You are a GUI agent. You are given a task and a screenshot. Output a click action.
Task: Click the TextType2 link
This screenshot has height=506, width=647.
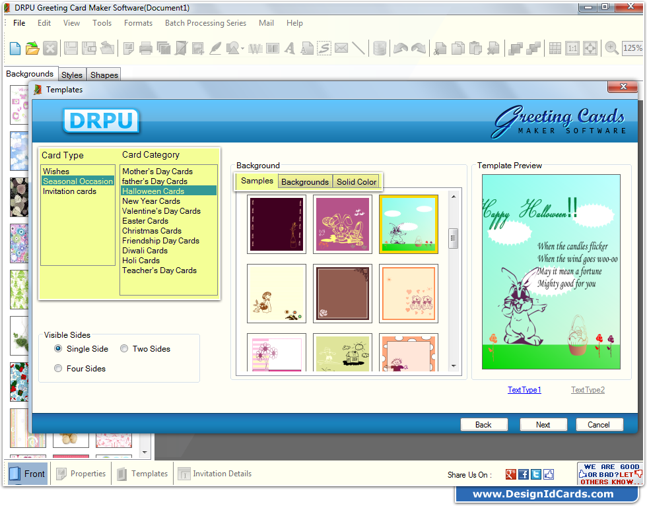(588, 390)
